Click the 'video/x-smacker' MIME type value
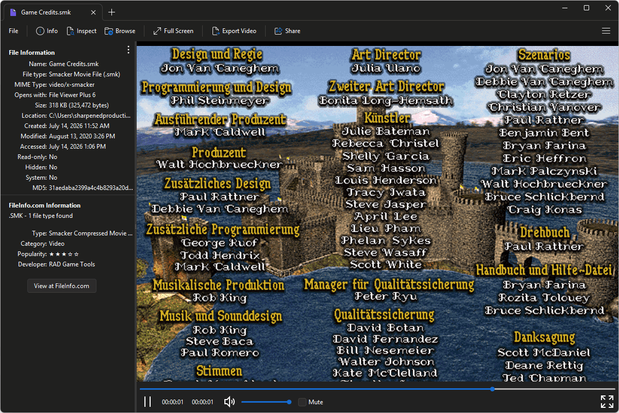The width and height of the screenshot is (619, 413). click(72, 85)
